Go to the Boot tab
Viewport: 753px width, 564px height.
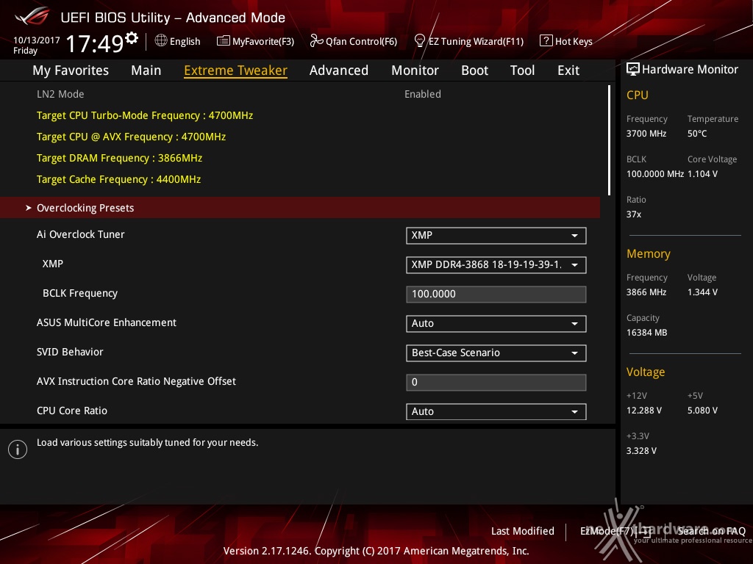475,70
